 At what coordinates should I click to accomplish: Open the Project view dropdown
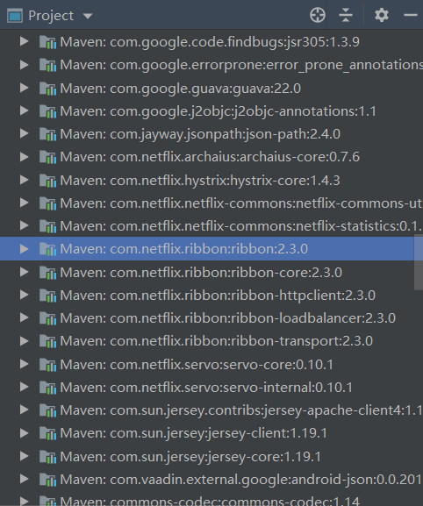(x=88, y=16)
